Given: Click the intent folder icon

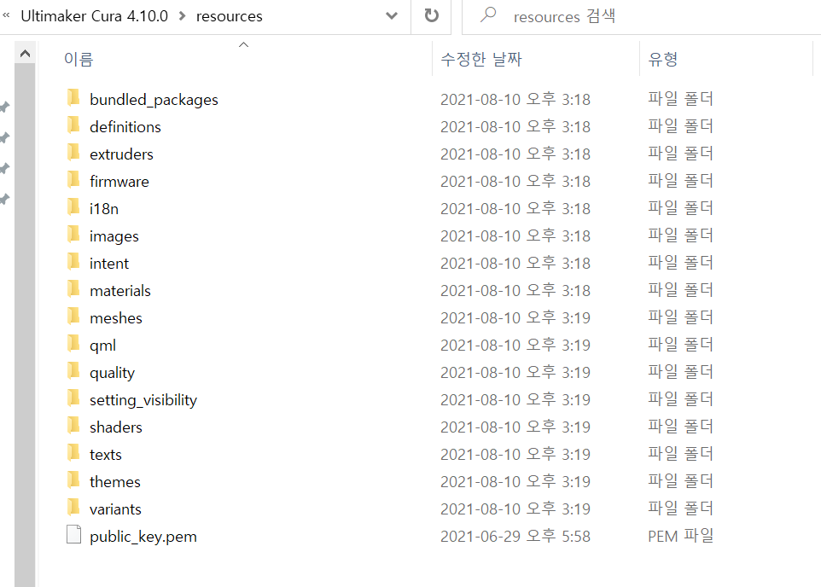Looking at the screenshot, I should (74, 262).
